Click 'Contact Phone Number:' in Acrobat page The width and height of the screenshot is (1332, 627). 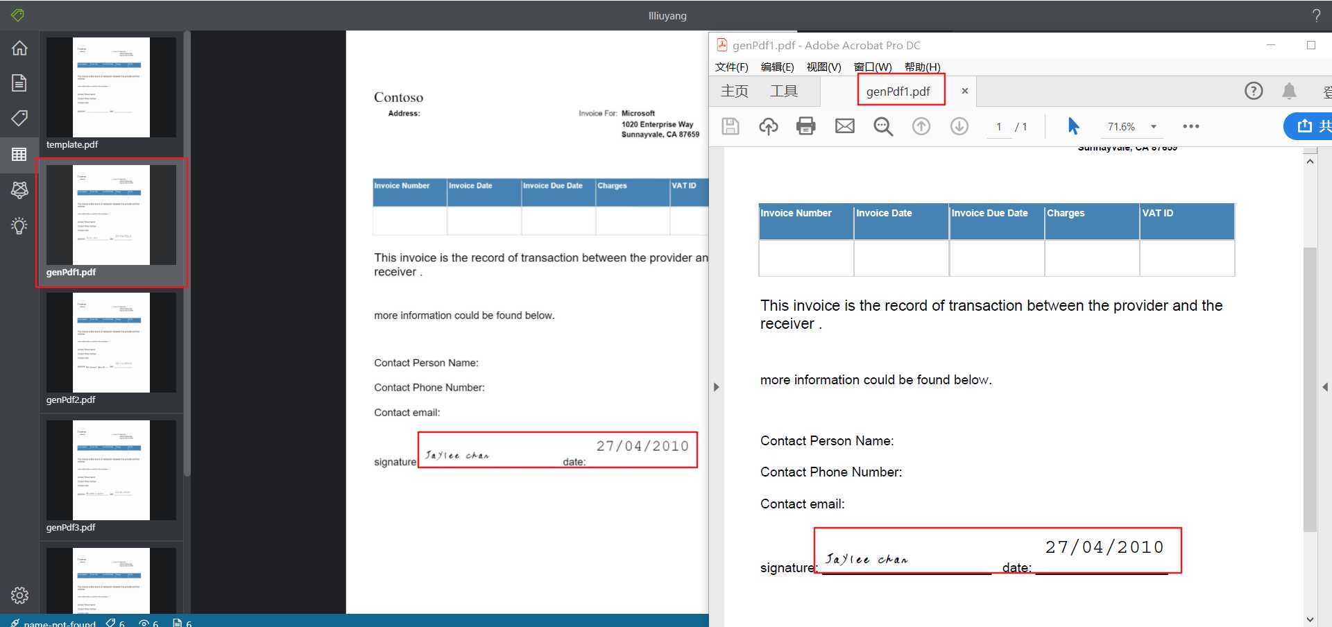[831, 472]
